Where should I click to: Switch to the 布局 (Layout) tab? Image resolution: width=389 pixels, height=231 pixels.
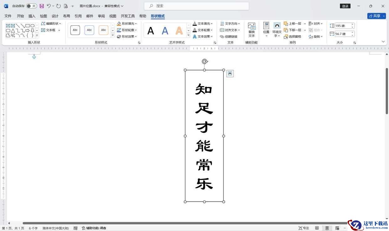click(x=66, y=16)
